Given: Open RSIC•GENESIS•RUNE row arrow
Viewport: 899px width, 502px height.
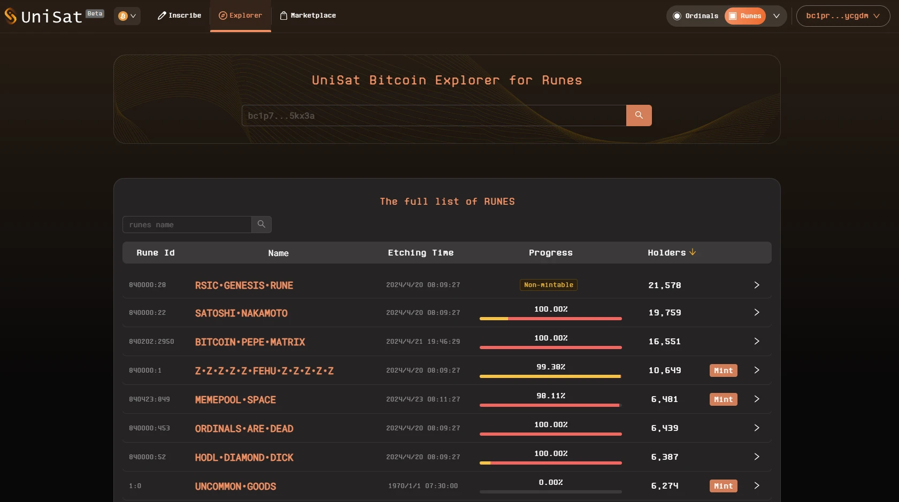Looking at the screenshot, I should [x=756, y=285].
